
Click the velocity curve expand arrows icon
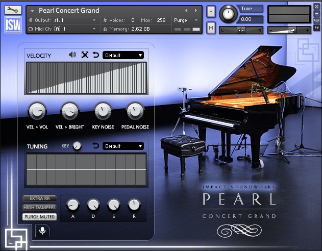tap(85, 55)
